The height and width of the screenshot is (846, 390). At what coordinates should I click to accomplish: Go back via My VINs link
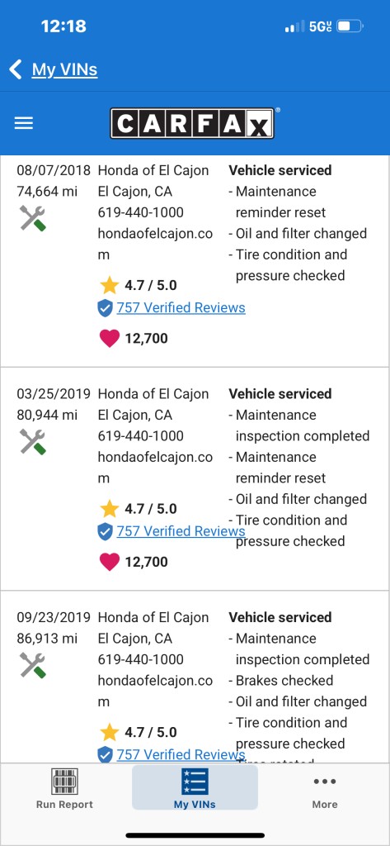[x=64, y=69]
